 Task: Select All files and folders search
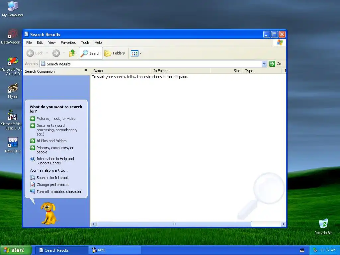tap(51, 141)
